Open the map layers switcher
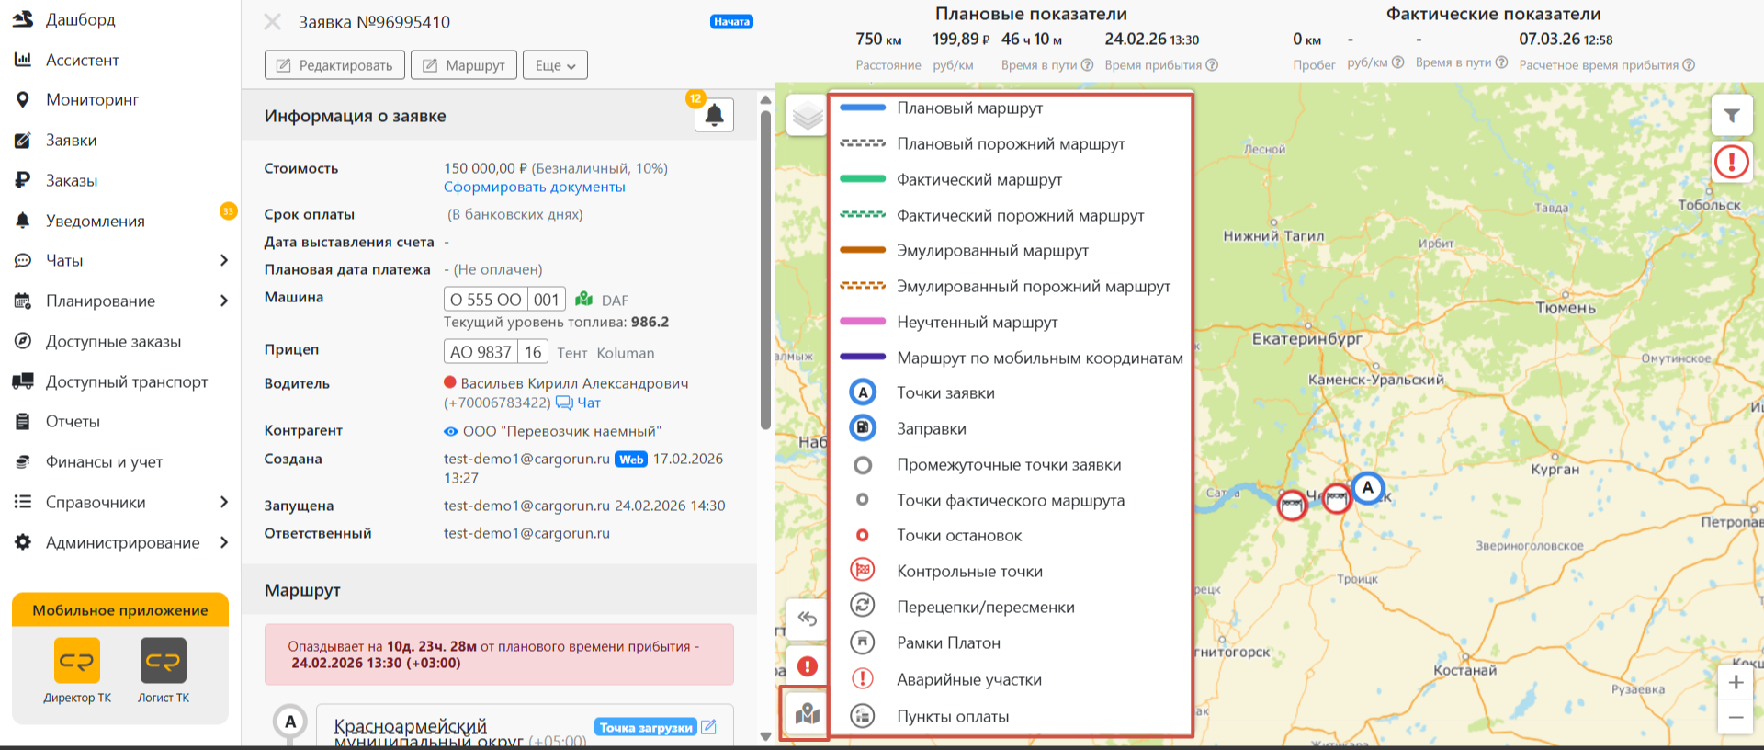Viewport: 1764px width, 750px height. pos(808,116)
